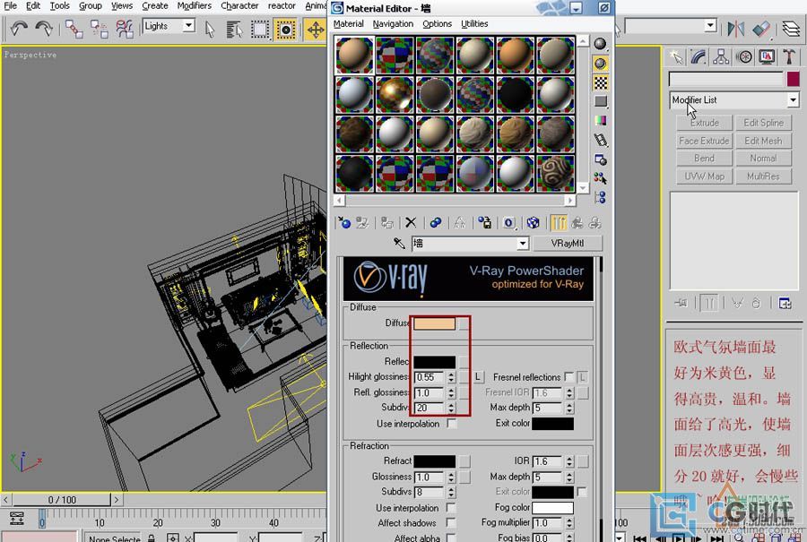Image resolution: width=807 pixels, height=542 pixels.
Task: Open the Utilities menu in Material Editor
Action: tap(474, 23)
